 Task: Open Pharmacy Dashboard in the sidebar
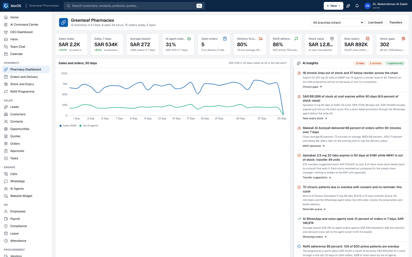click(x=26, y=69)
